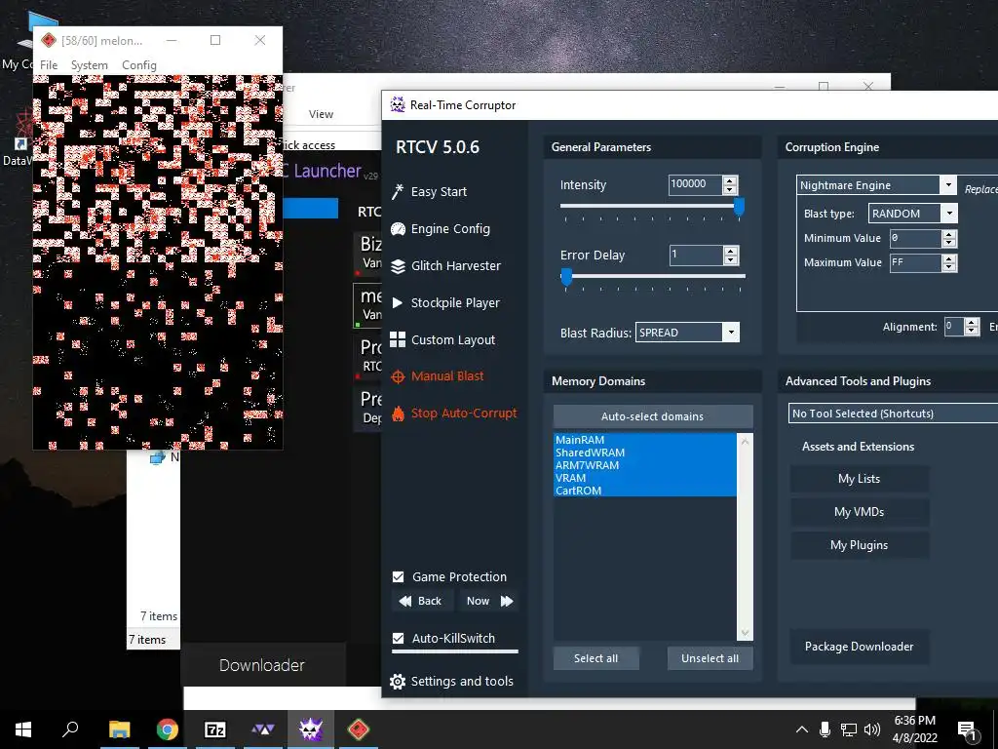Open File menu in melonDS
Screen dimensions: 998x749
point(49,65)
